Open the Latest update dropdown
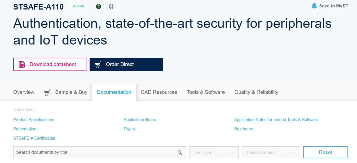The image size is (357, 163). coord(271,152)
